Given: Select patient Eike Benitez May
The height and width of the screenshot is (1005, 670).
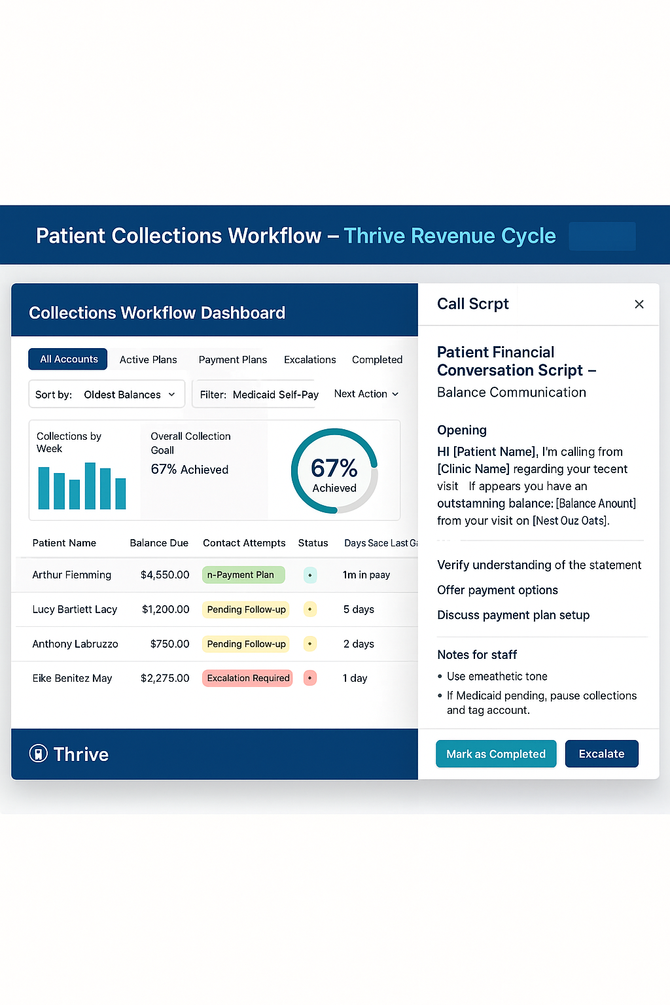Looking at the screenshot, I should click(x=72, y=679).
